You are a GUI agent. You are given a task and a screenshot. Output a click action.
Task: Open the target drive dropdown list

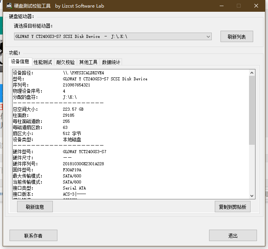tap(113, 36)
